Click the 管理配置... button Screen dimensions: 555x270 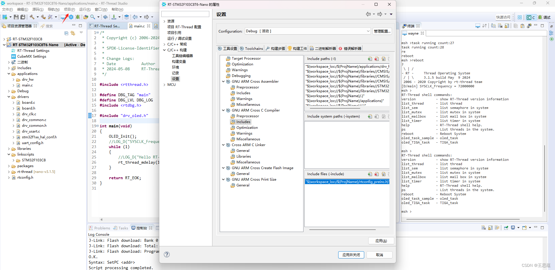(382, 31)
